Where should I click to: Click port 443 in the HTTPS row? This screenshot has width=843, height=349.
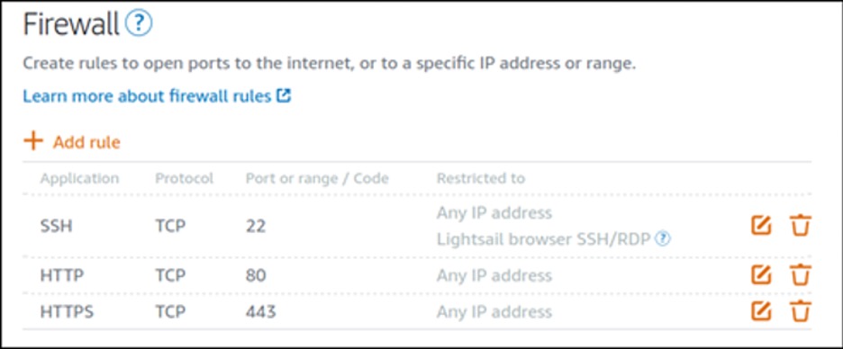click(261, 311)
